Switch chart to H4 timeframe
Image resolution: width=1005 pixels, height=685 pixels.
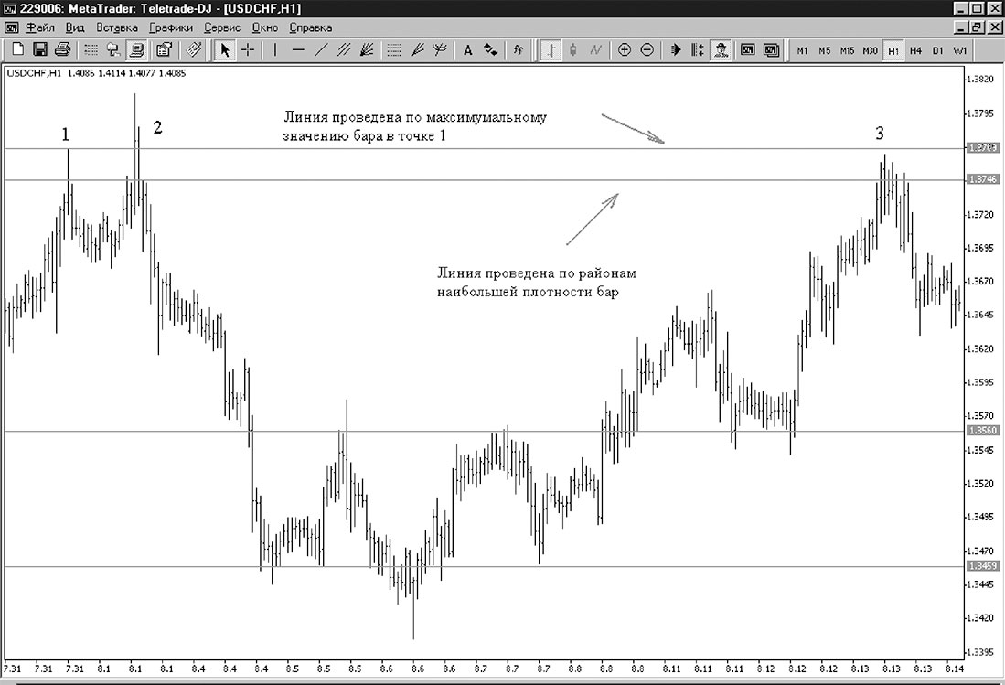[x=915, y=50]
